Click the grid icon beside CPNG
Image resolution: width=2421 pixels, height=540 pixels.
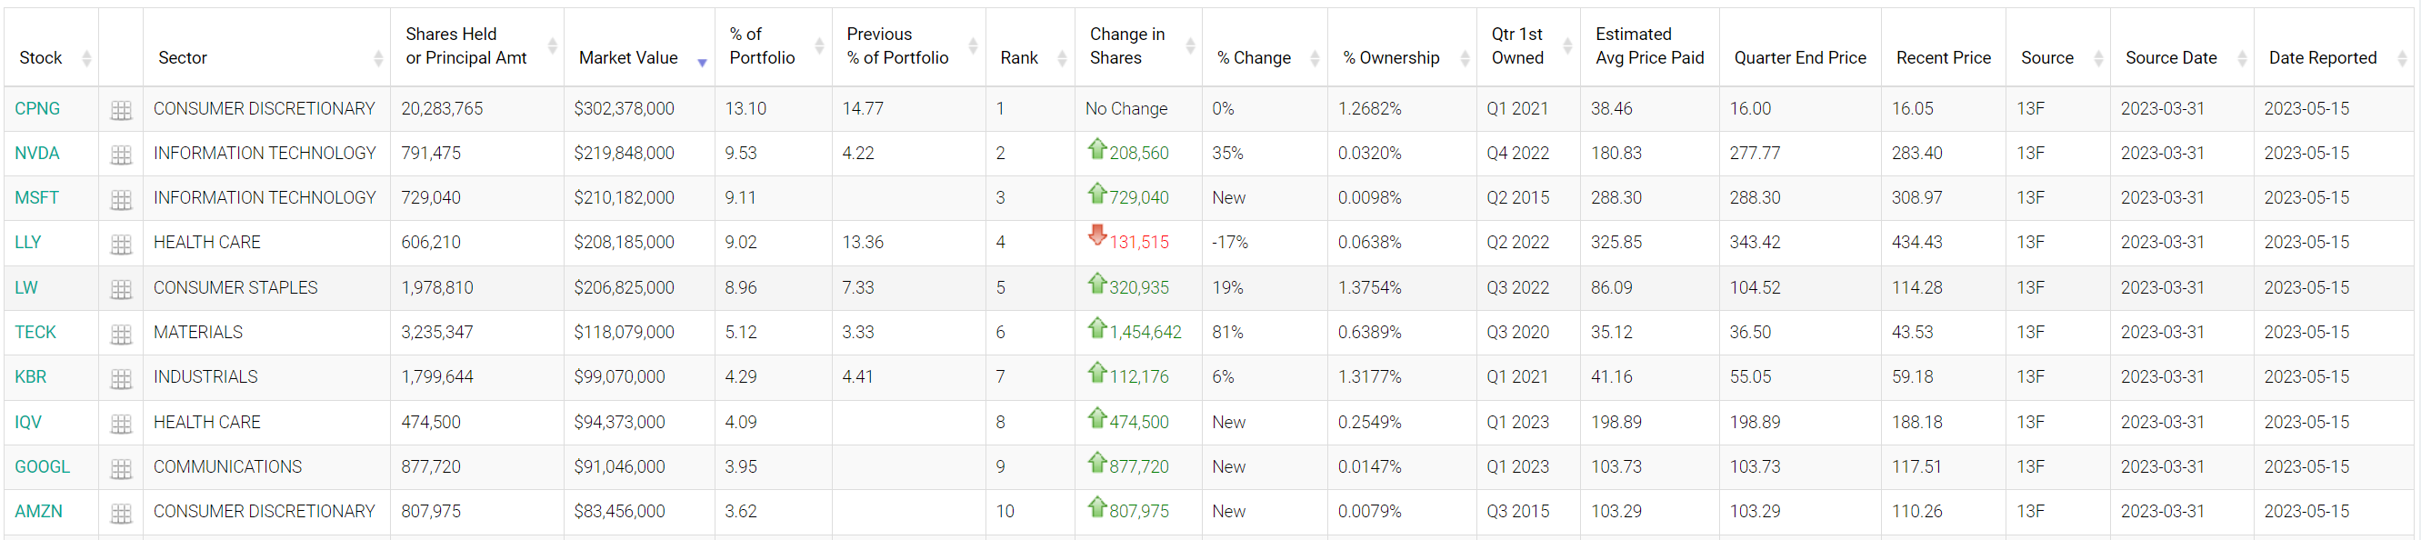click(120, 110)
